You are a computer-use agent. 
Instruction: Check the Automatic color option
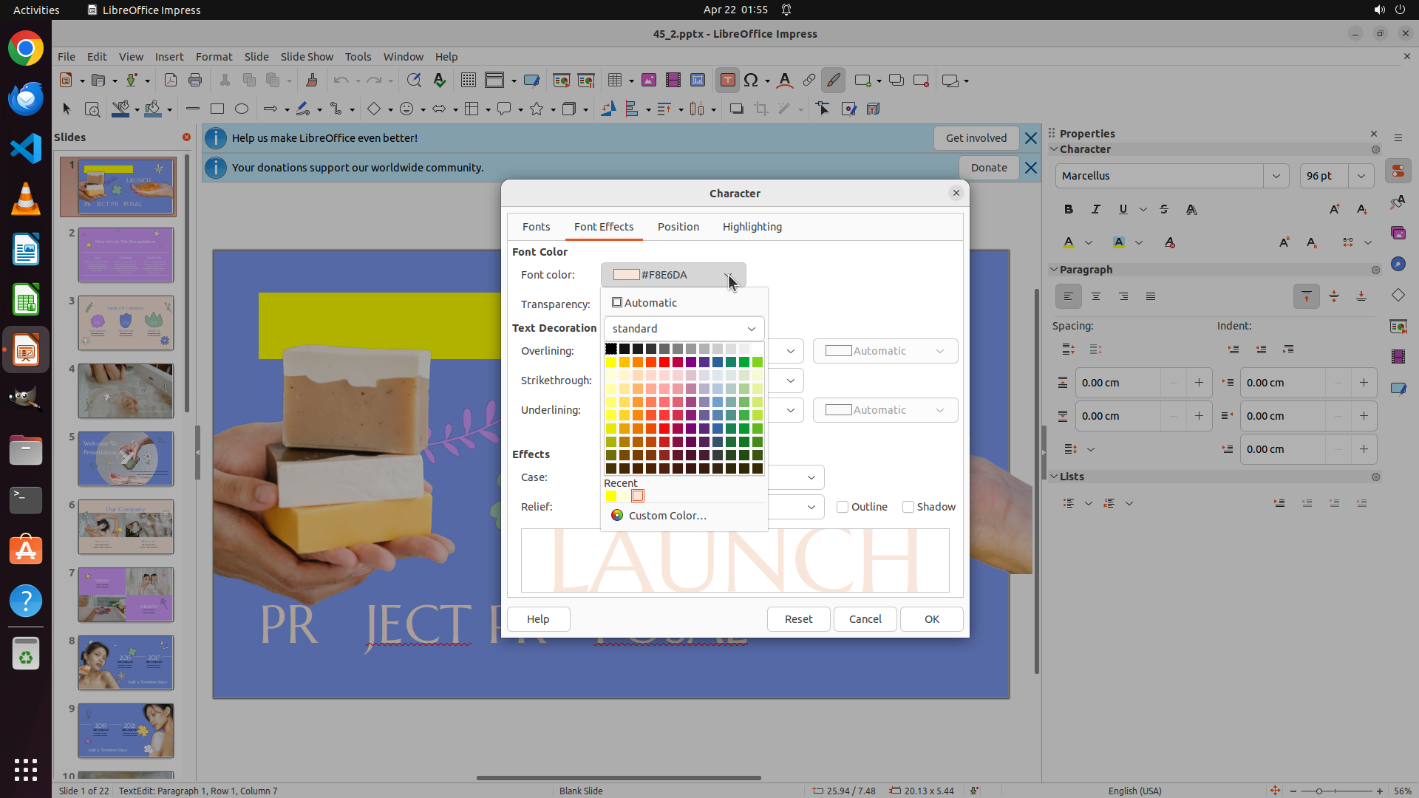pyautogui.click(x=617, y=302)
